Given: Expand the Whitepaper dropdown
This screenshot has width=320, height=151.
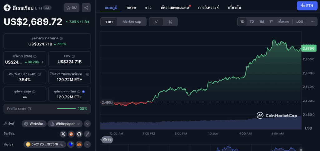Looking at the screenshot, I should (x=65, y=124).
